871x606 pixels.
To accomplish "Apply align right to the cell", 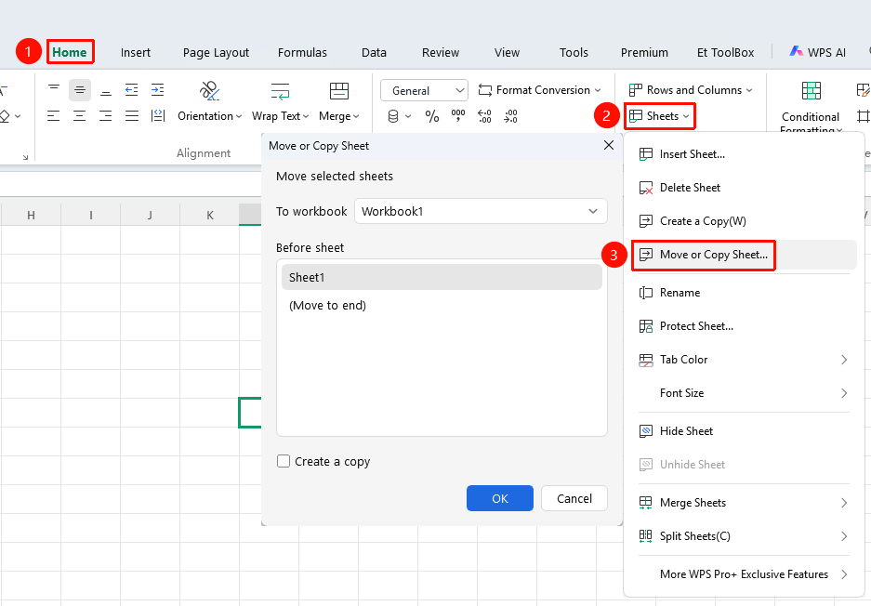I will tap(106, 115).
